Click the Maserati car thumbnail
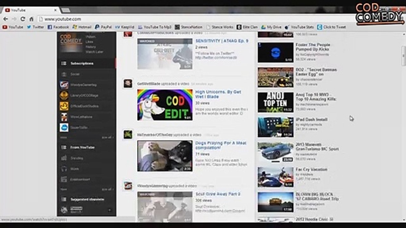Image resolution: width=406 pixels, height=228 pixels. coord(275,152)
